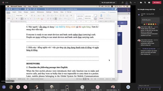
Task: Switch to Layout ribbon tab
Action: point(32,12)
